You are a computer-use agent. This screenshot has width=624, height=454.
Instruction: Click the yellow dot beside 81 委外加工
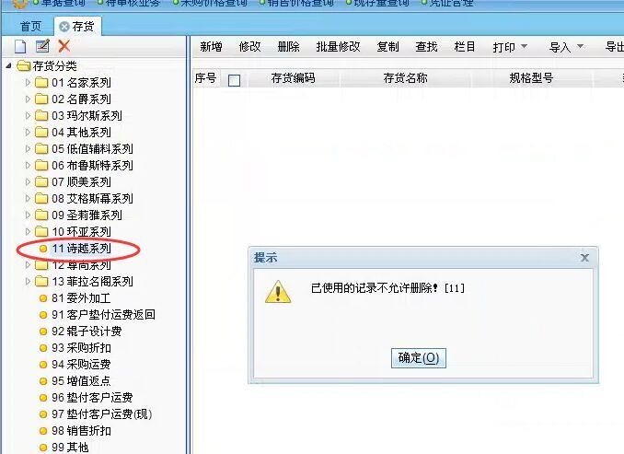click(43, 298)
